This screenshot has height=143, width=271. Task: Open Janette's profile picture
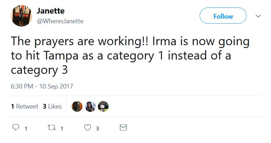coord(22,16)
